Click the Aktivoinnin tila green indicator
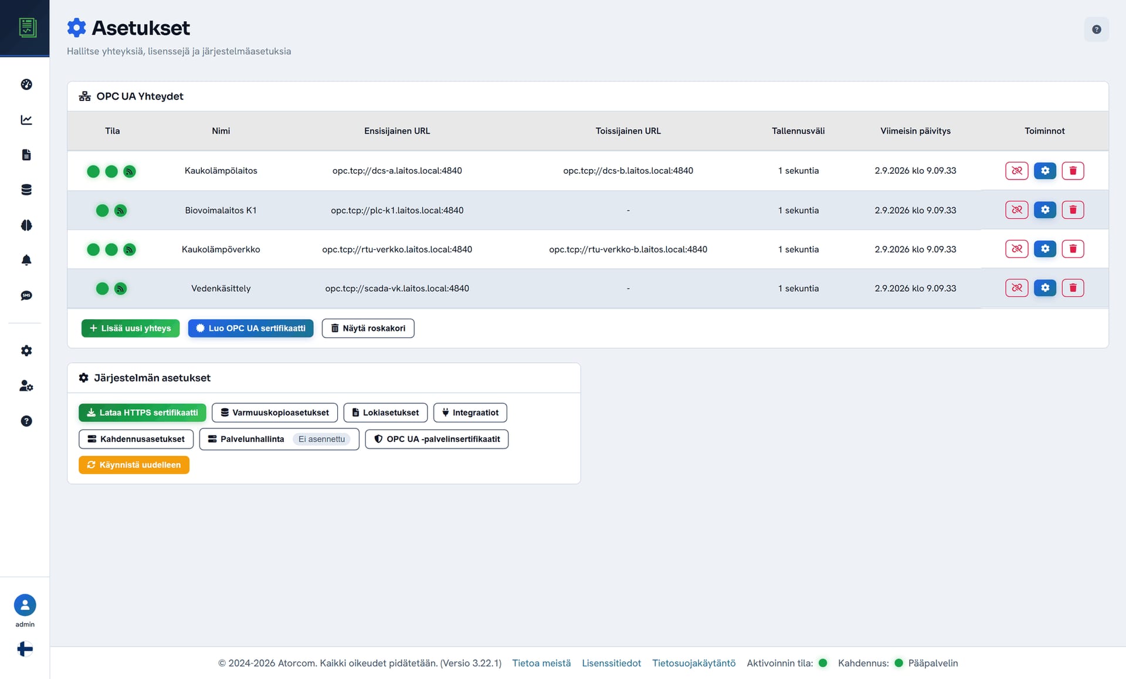 point(823,663)
